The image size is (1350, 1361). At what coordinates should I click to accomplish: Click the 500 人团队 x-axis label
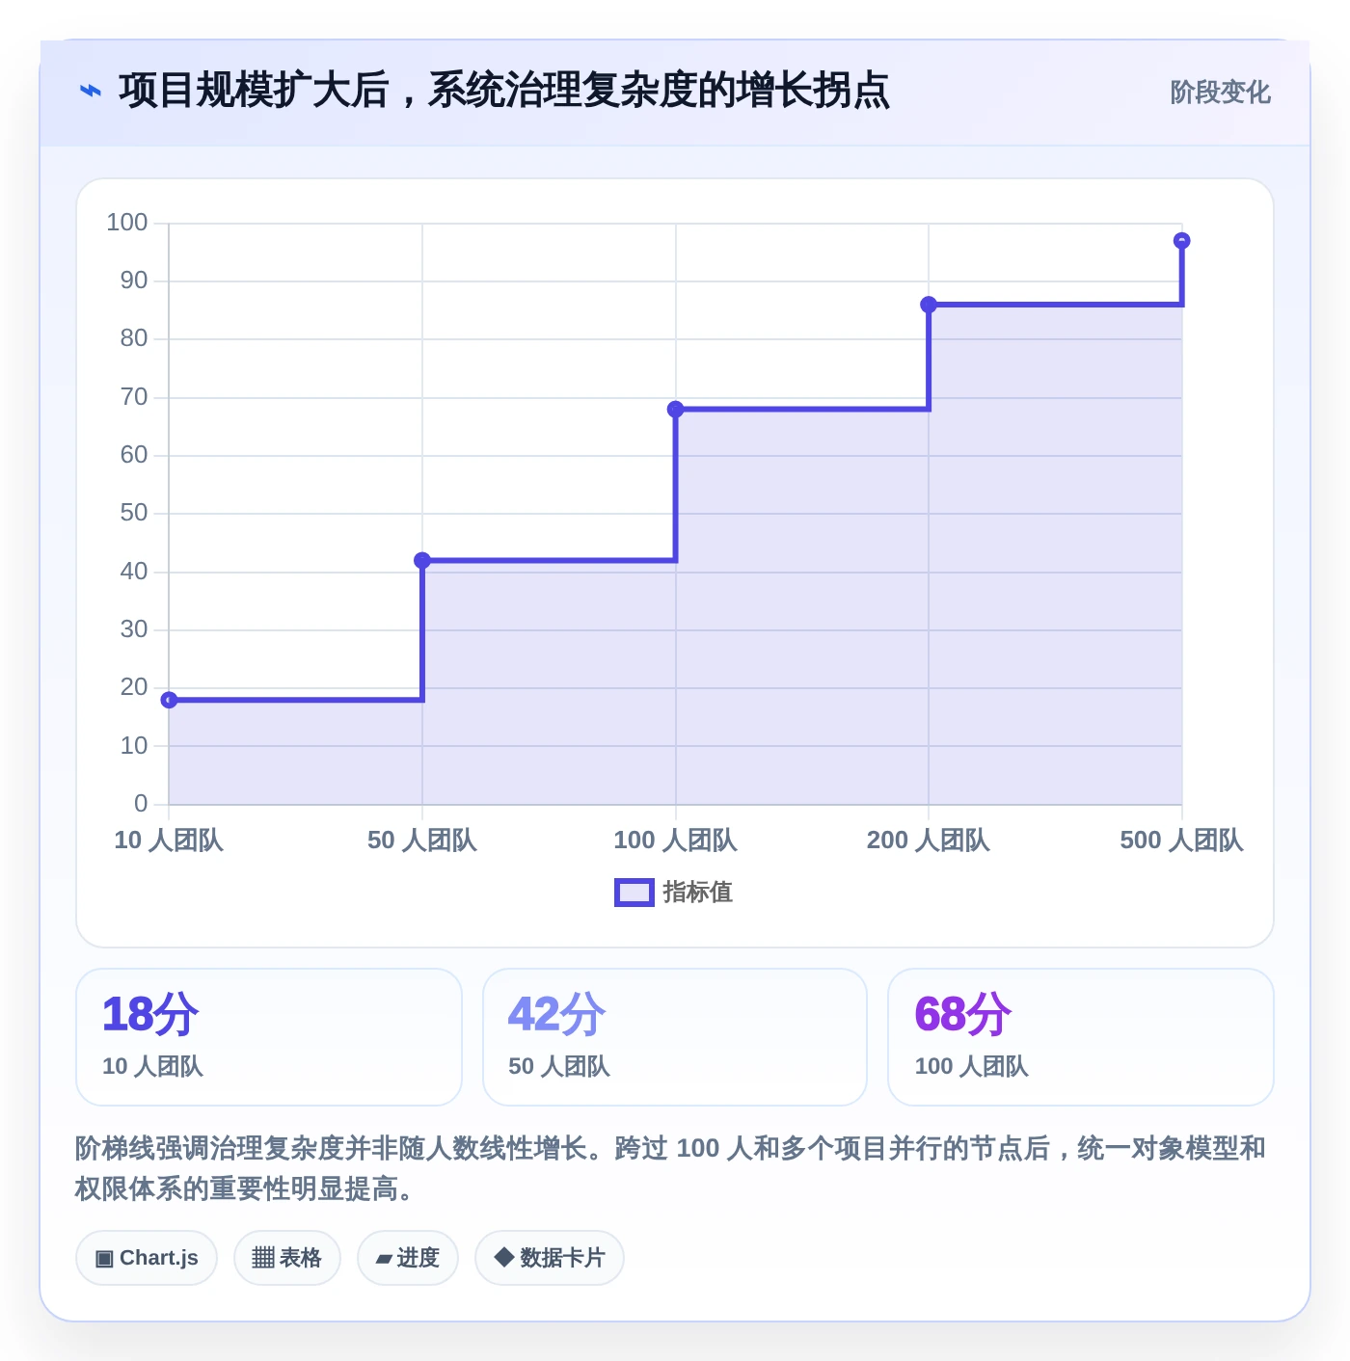[1182, 841]
